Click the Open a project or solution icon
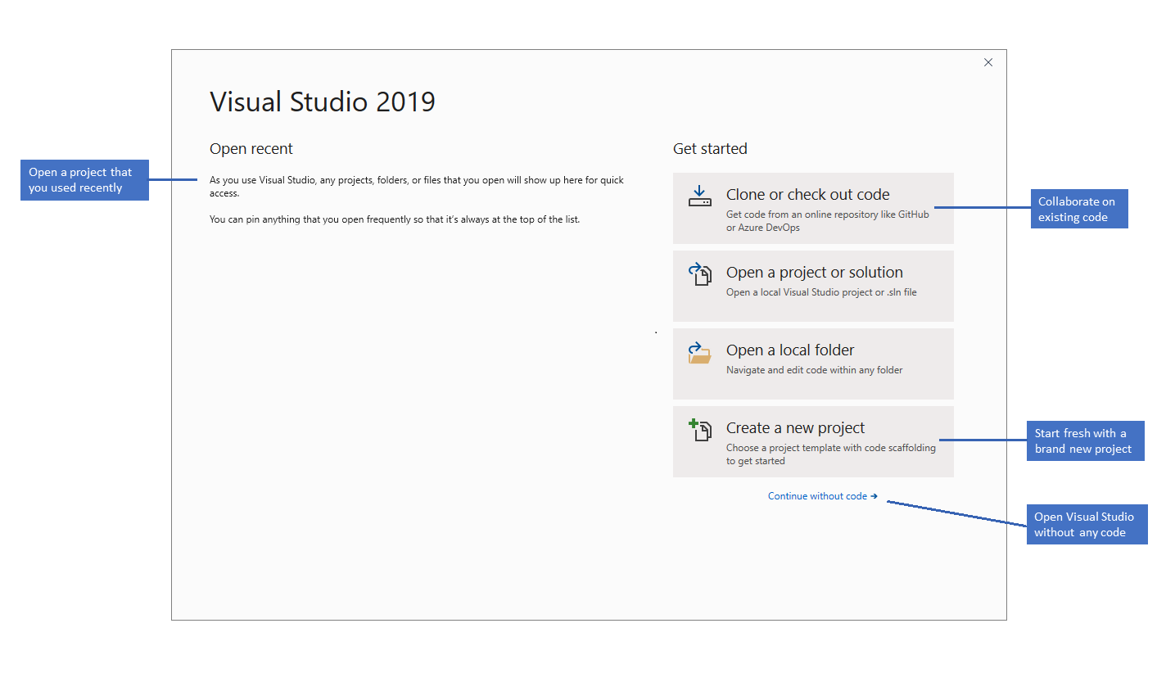The width and height of the screenshot is (1175, 673). tap(699, 273)
